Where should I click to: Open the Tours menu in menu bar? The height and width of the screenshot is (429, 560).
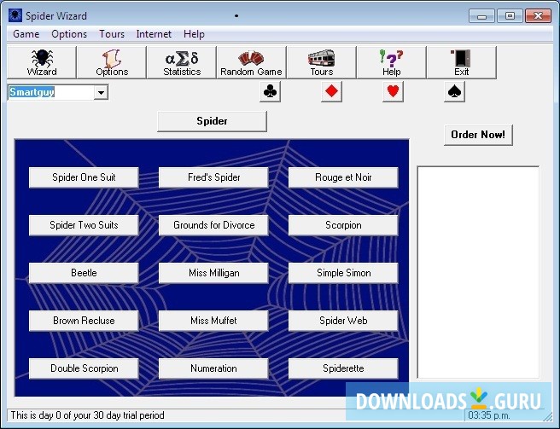point(112,34)
